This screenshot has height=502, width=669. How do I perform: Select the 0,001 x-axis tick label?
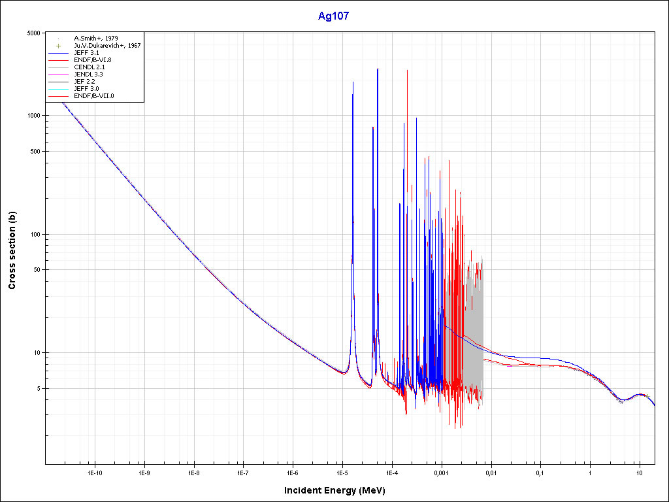(442, 472)
